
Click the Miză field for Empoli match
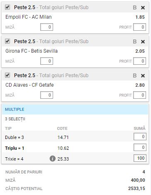(x=46, y=27)
